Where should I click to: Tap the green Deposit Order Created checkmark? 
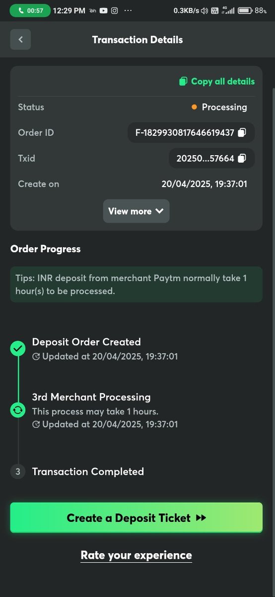[x=18, y=349]
